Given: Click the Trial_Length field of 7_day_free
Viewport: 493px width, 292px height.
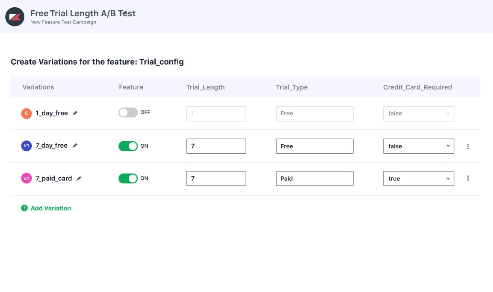Looking at the screenshot, I should [216, 146].
